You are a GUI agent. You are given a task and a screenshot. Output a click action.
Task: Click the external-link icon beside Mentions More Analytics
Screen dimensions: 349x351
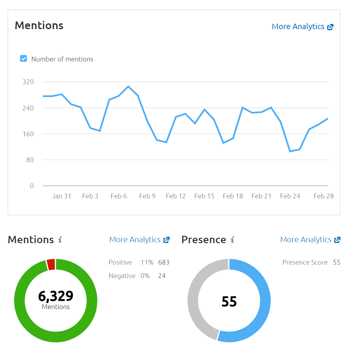167,239
